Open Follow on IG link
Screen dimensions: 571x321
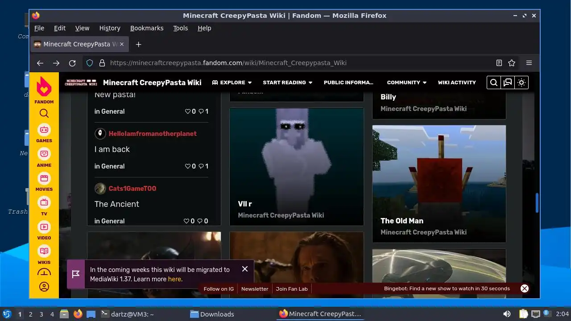(x=219, y=289)
